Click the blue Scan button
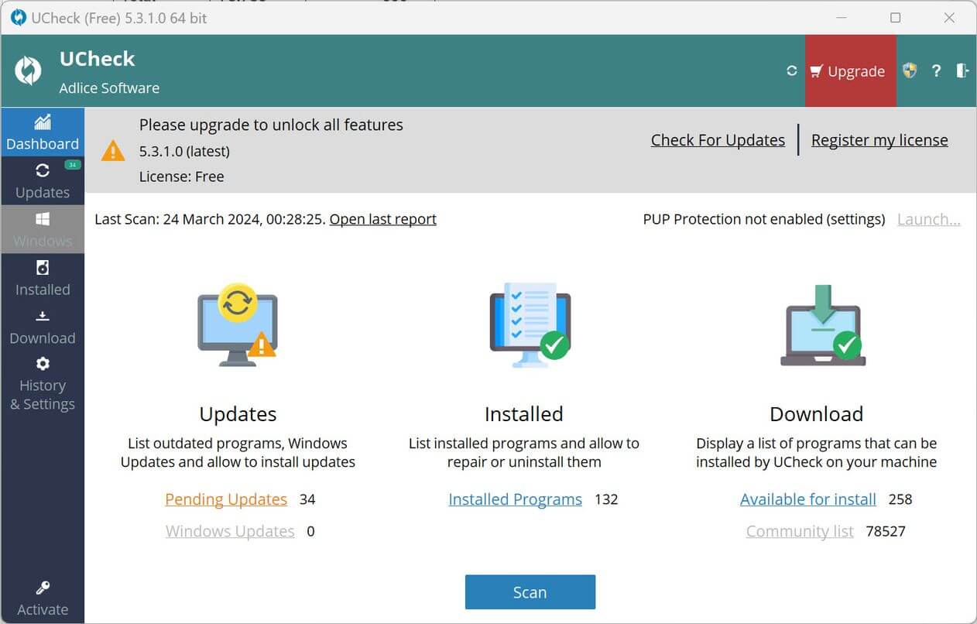The image size is (977, 624). click(x=530, y=592)
